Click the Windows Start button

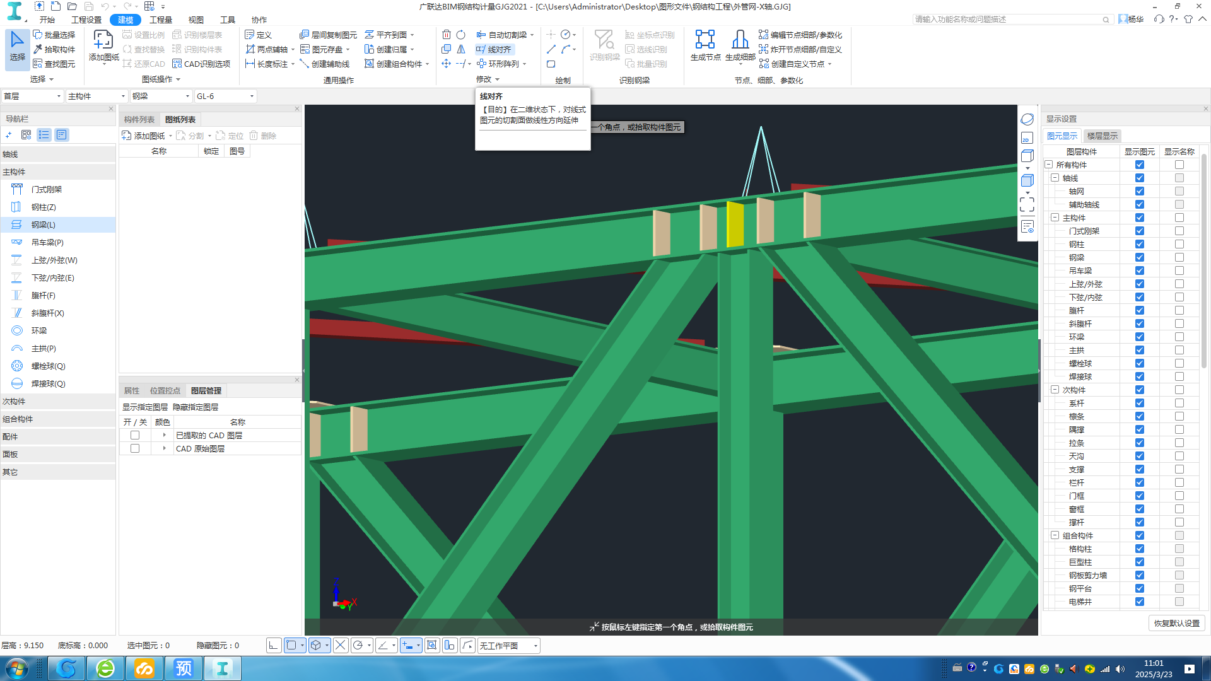(x=17, y=668)
